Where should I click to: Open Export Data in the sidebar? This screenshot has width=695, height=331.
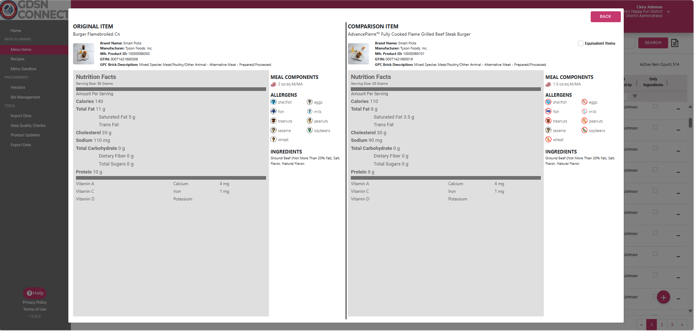point(21,145)
